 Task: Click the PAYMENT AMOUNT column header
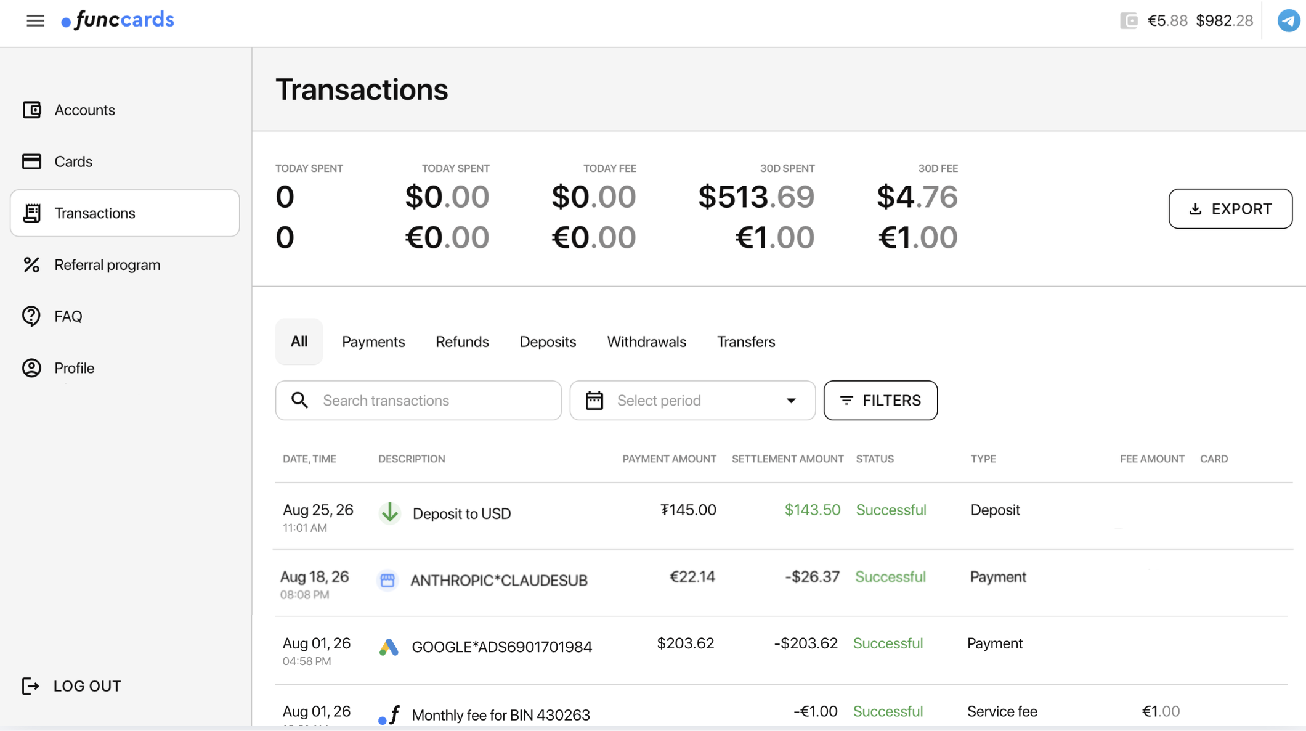point(669,459)
